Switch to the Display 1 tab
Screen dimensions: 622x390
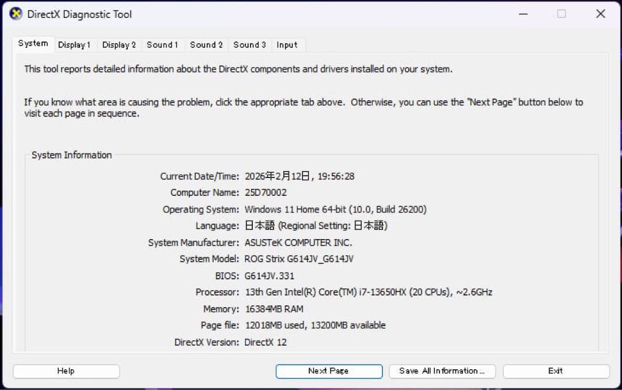click(x=75, y=44)
